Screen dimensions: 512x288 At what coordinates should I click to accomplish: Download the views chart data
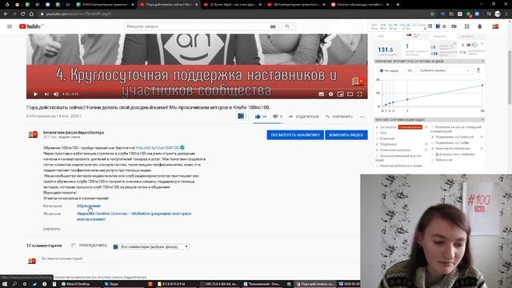[x=478, y=70]
